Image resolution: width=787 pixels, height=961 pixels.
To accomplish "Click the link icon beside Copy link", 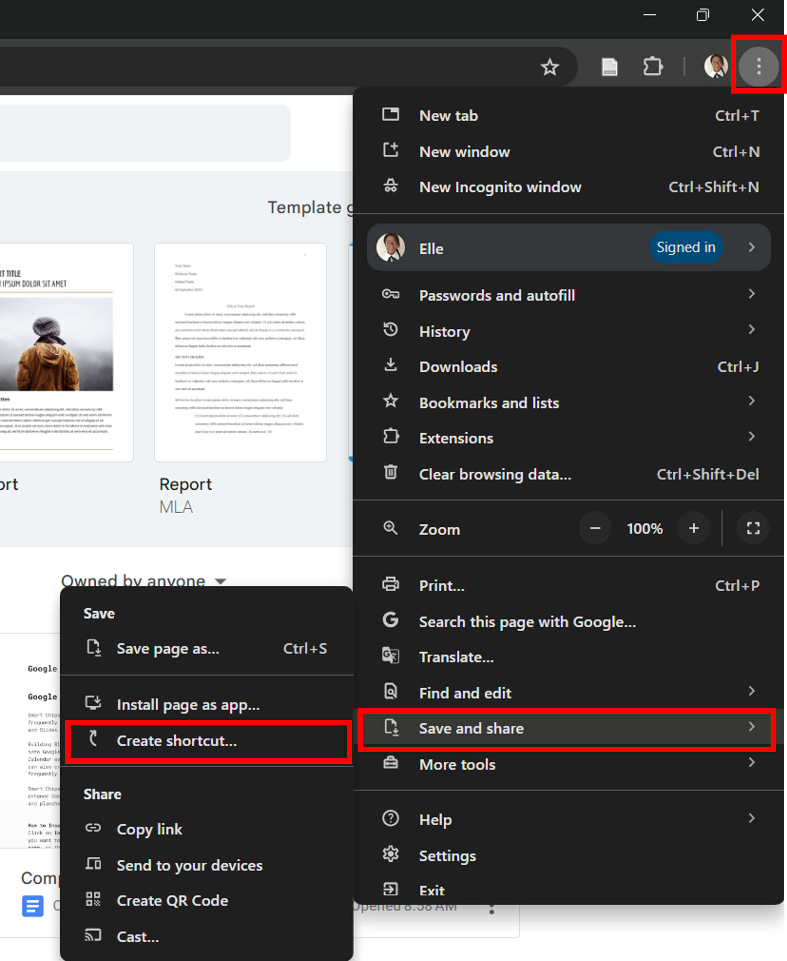I will (x=93, y=827).
